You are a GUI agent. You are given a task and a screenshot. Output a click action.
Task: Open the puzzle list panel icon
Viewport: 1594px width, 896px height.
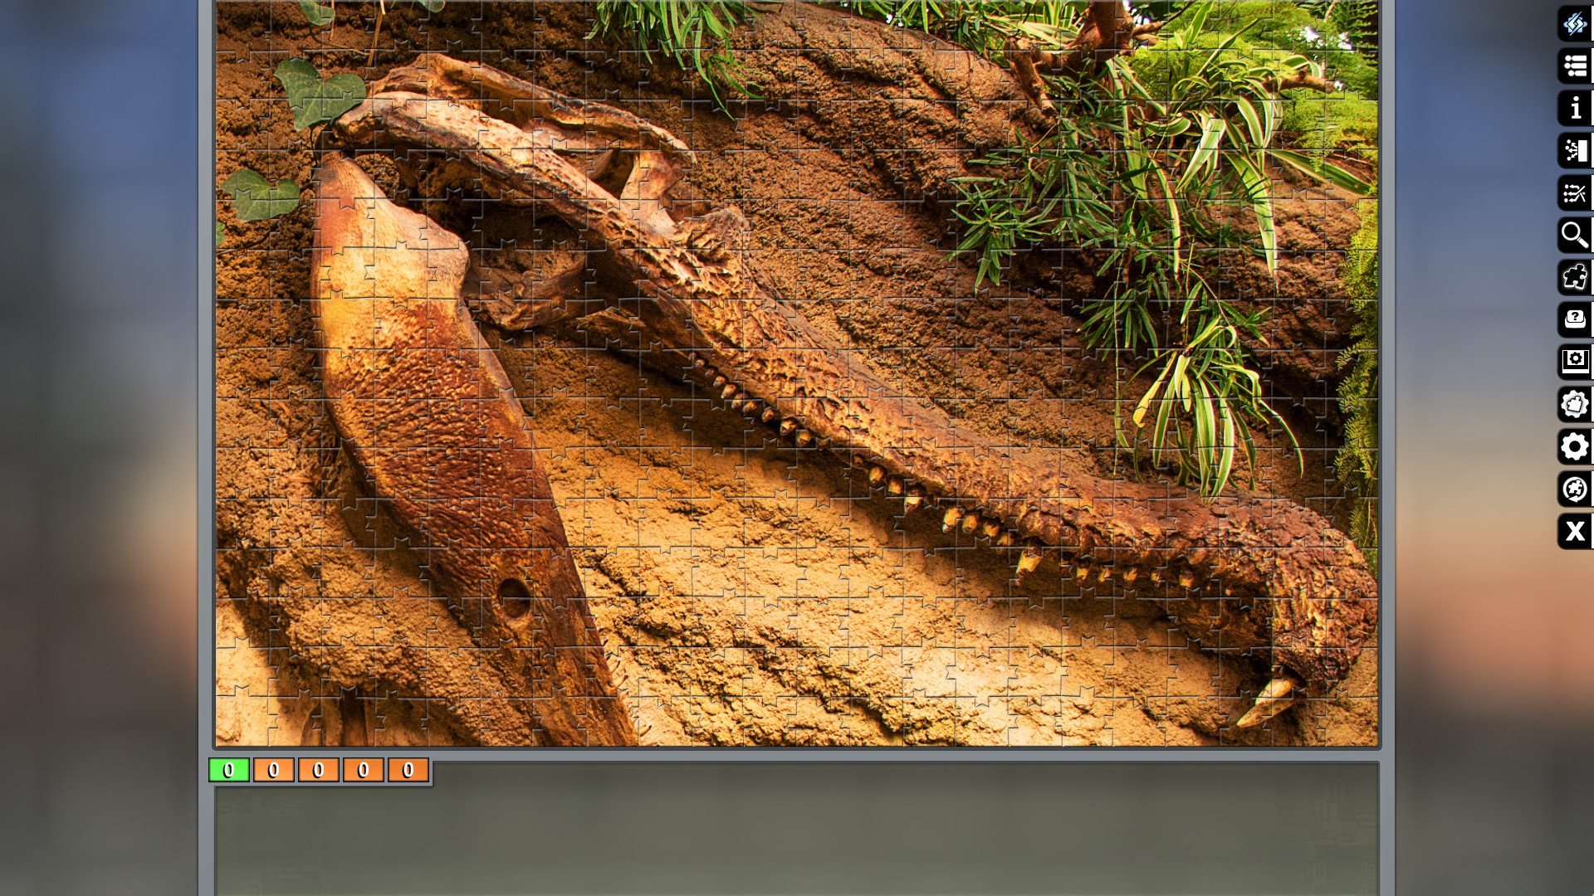pyautogui.click(x=1576, y=66)
